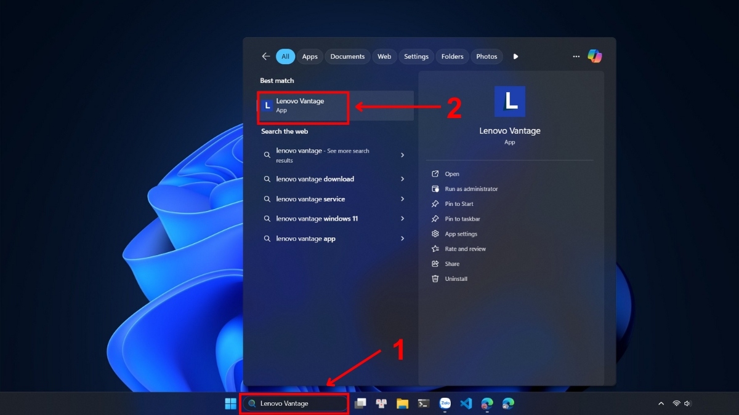Open 'lenovo vantage - See more search results'
739x415 pixels.
click(x=336, y=156)
